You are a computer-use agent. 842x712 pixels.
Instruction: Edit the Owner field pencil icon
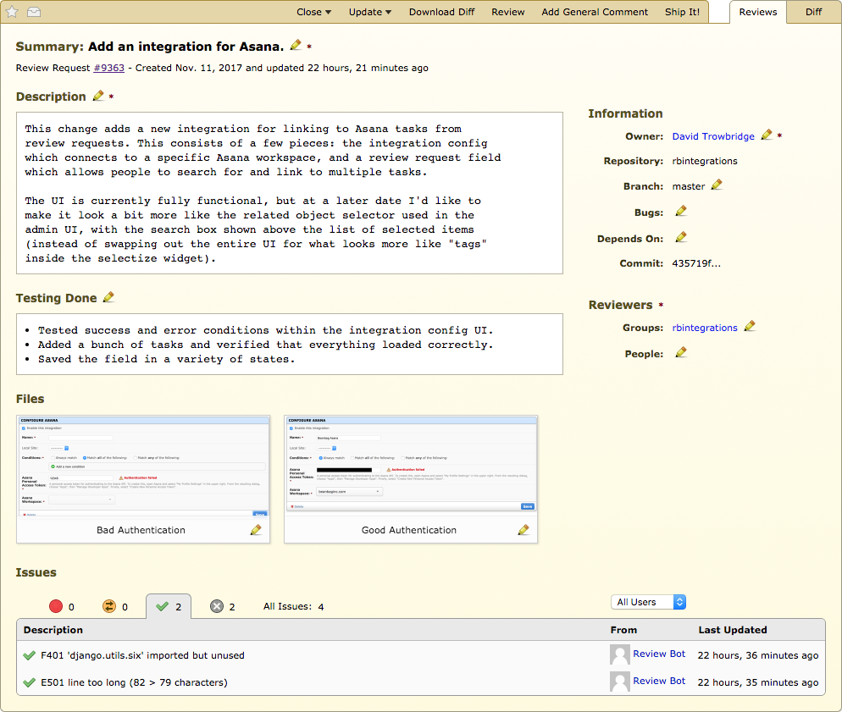(767, 135)
